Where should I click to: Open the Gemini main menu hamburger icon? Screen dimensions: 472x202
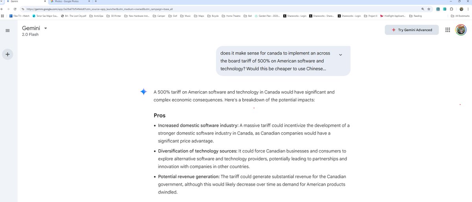[7, 30]
